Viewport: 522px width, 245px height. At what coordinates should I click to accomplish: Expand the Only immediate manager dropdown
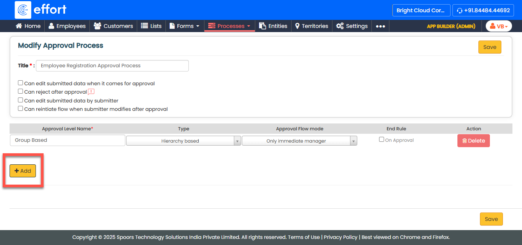[x=299, y=141]
